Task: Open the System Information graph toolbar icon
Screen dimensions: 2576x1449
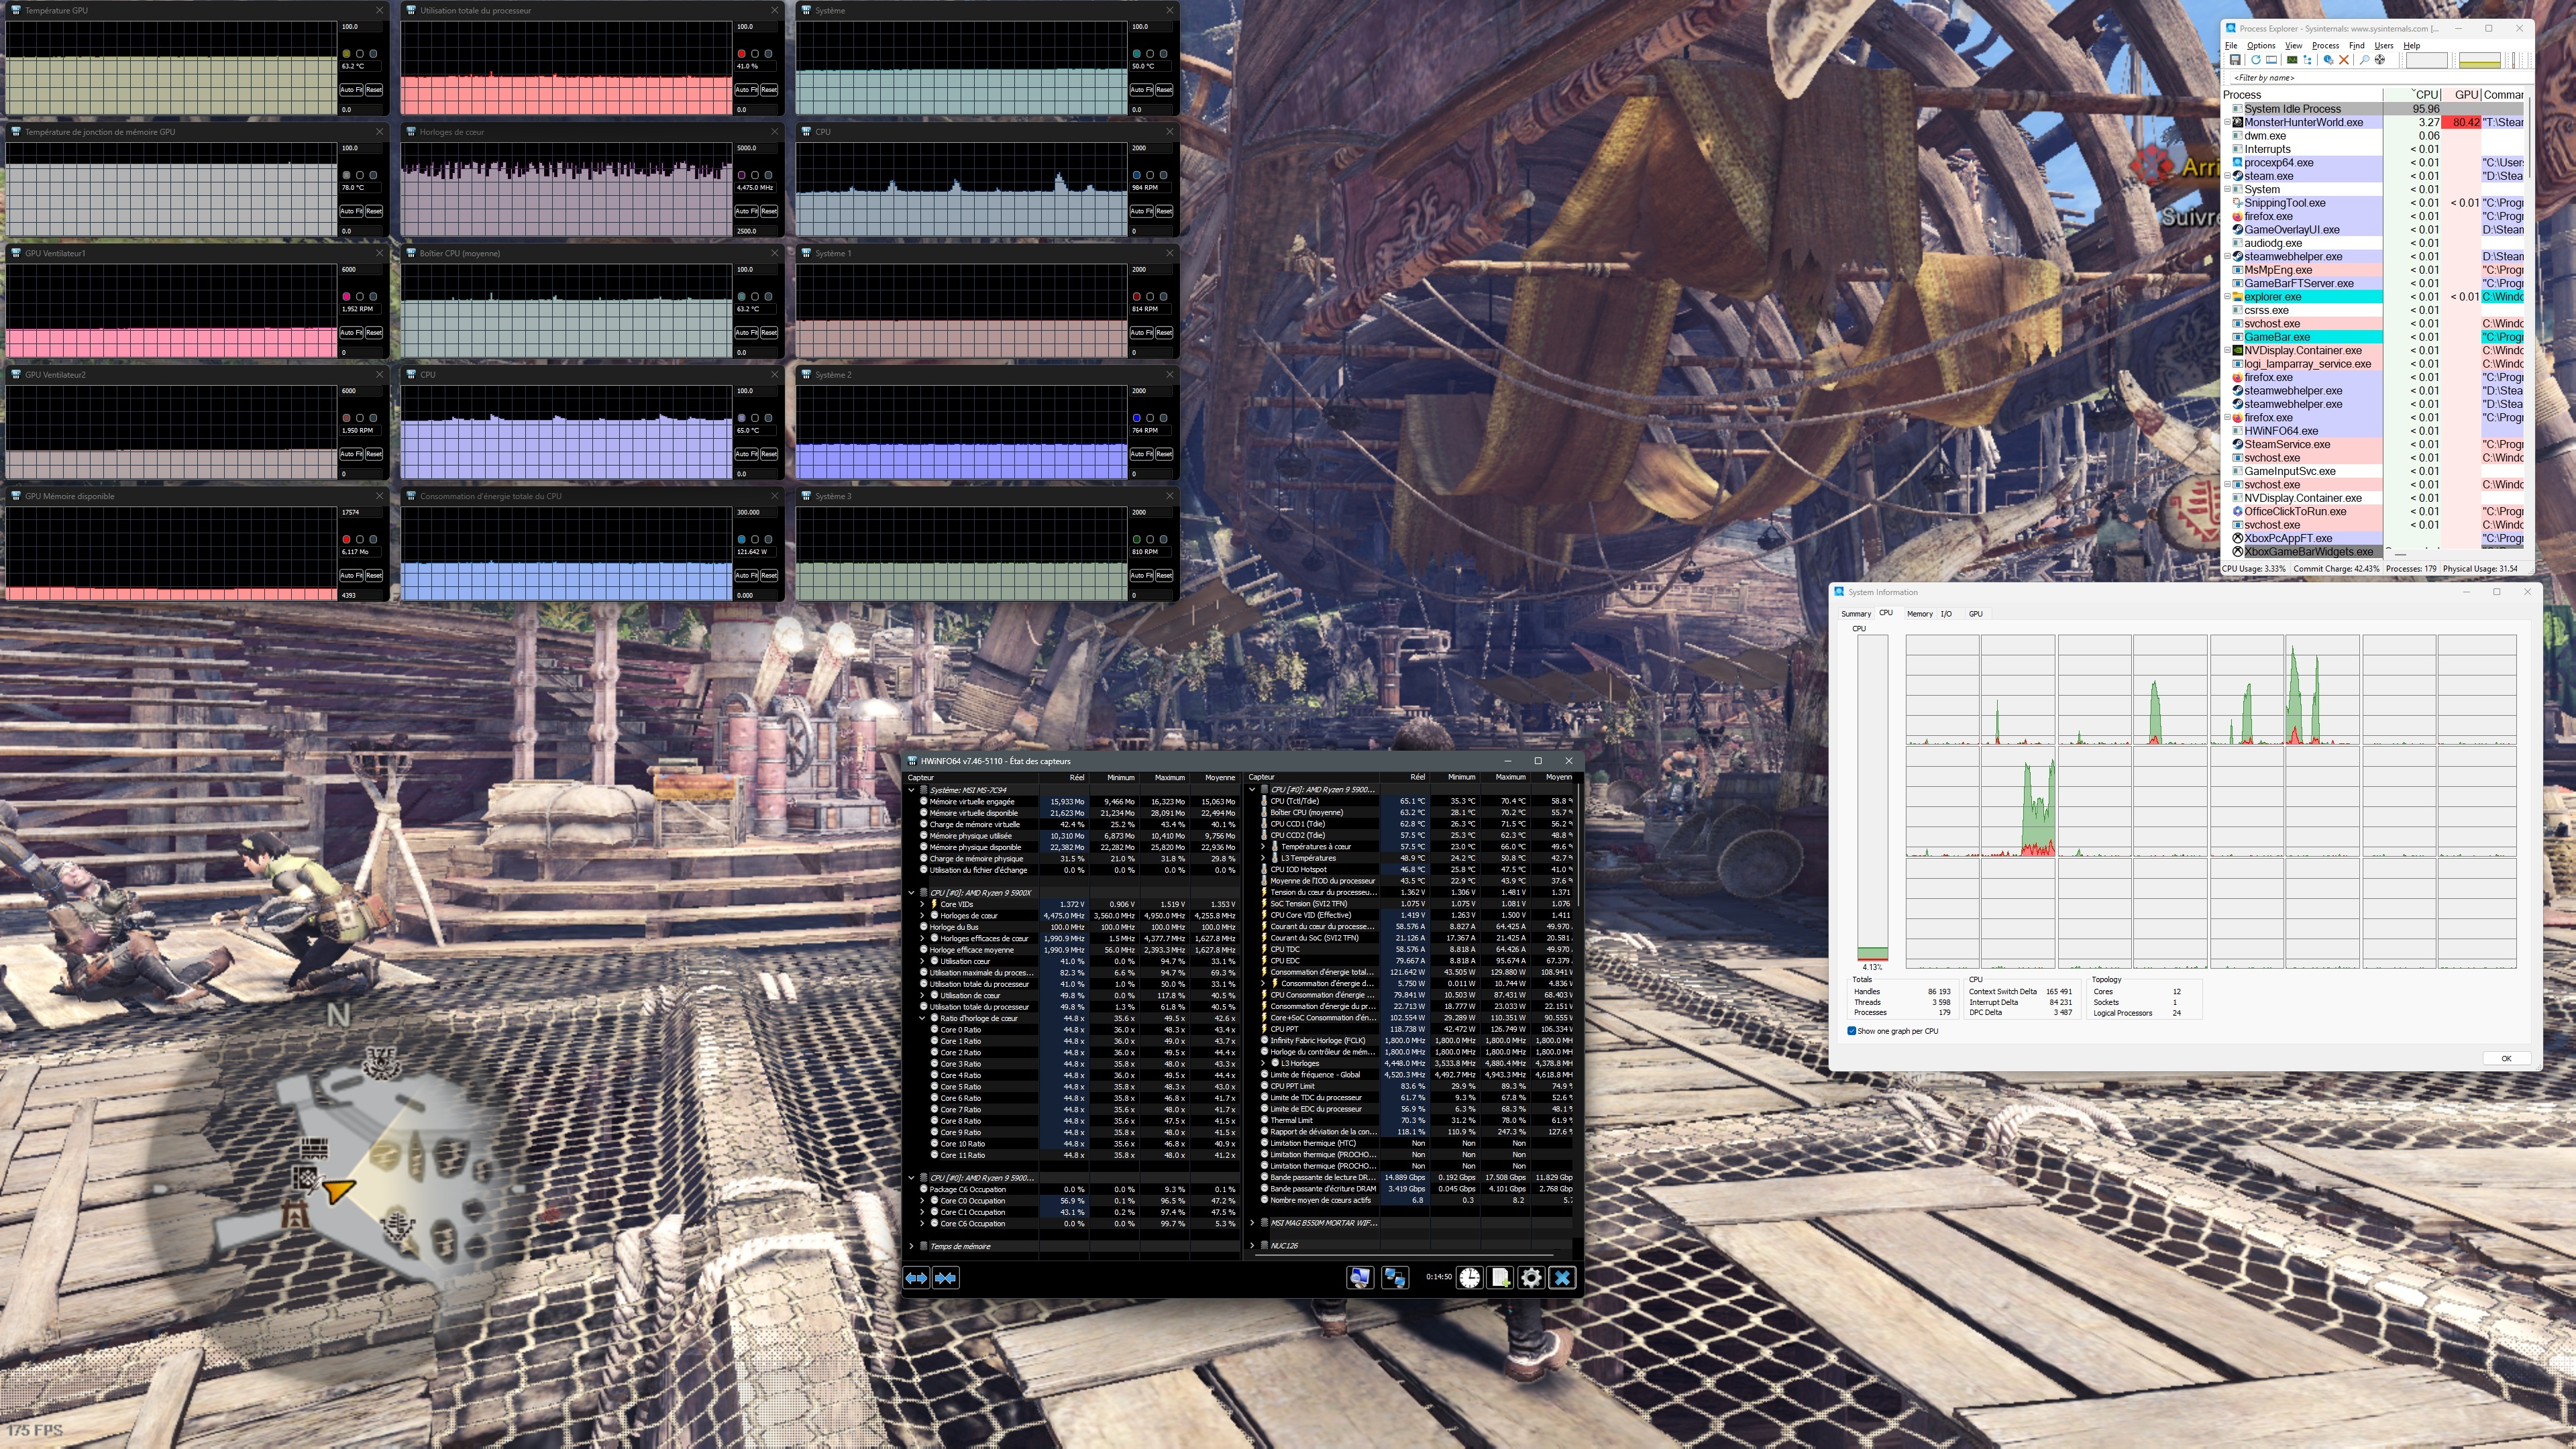Action: point(2292,60)
